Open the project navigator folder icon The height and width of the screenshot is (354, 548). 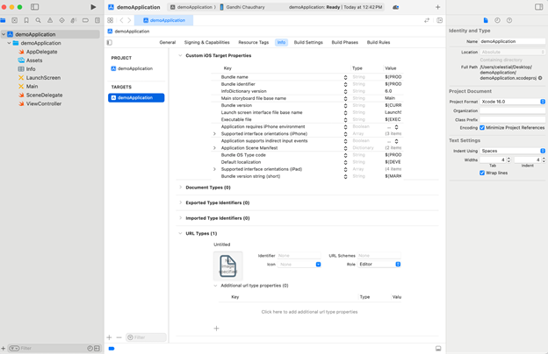click(x=4, y=20)
